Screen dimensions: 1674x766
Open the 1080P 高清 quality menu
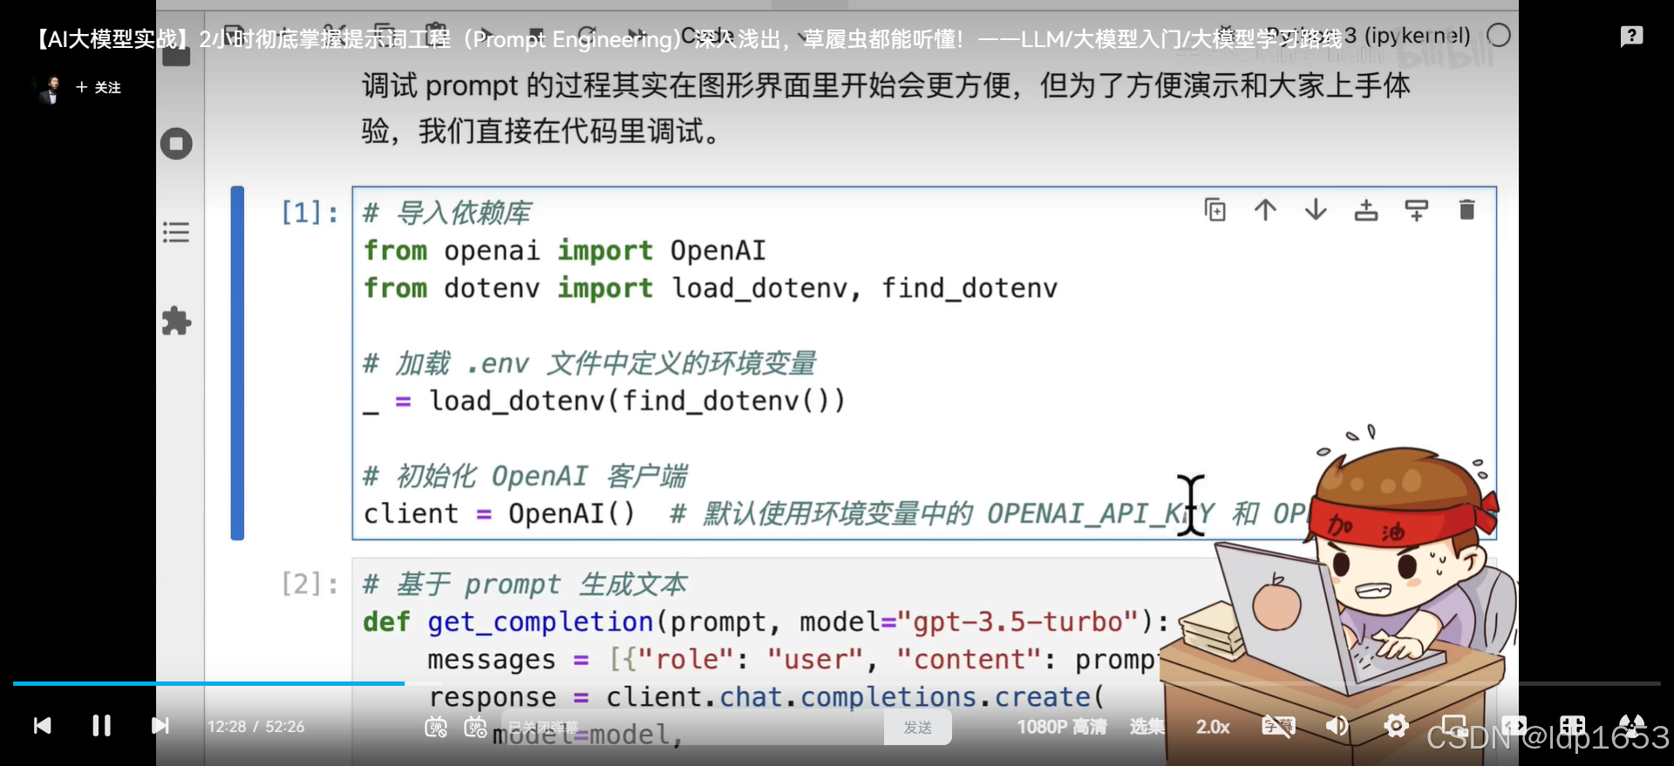tap(1061, 727)
